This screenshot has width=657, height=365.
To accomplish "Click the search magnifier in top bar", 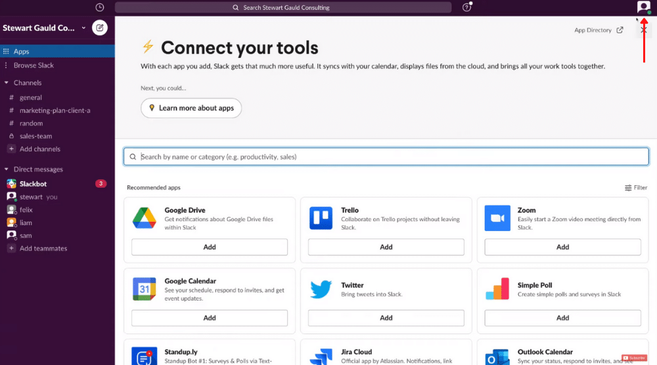I will (235, 7).
